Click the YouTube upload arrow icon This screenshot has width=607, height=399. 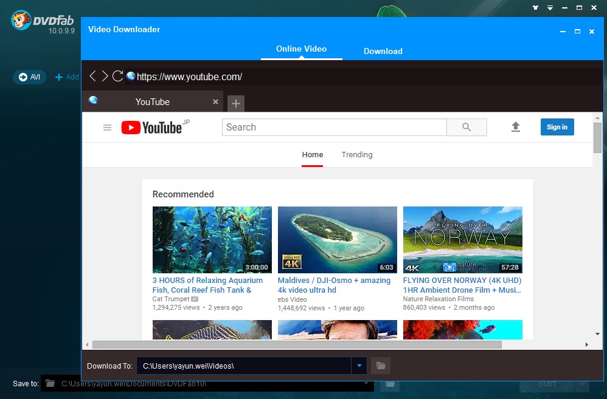tap(515, 127)
